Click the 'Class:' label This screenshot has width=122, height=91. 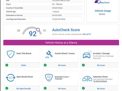point(8,4)
